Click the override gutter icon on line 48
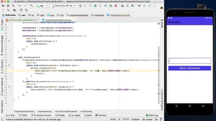 pyautogui.click(x=9, y=87)
